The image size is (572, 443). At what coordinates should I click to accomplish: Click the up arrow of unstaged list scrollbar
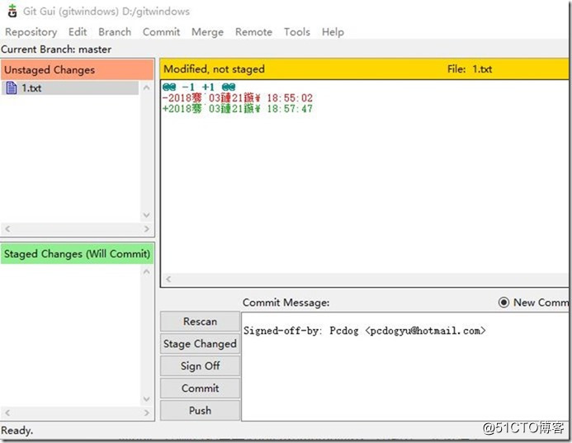tap(146, 87)
